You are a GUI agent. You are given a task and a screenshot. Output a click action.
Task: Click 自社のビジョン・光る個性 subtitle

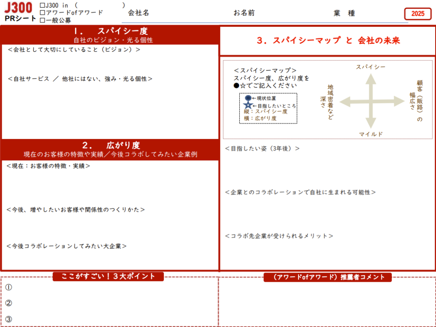click(113, 40)
